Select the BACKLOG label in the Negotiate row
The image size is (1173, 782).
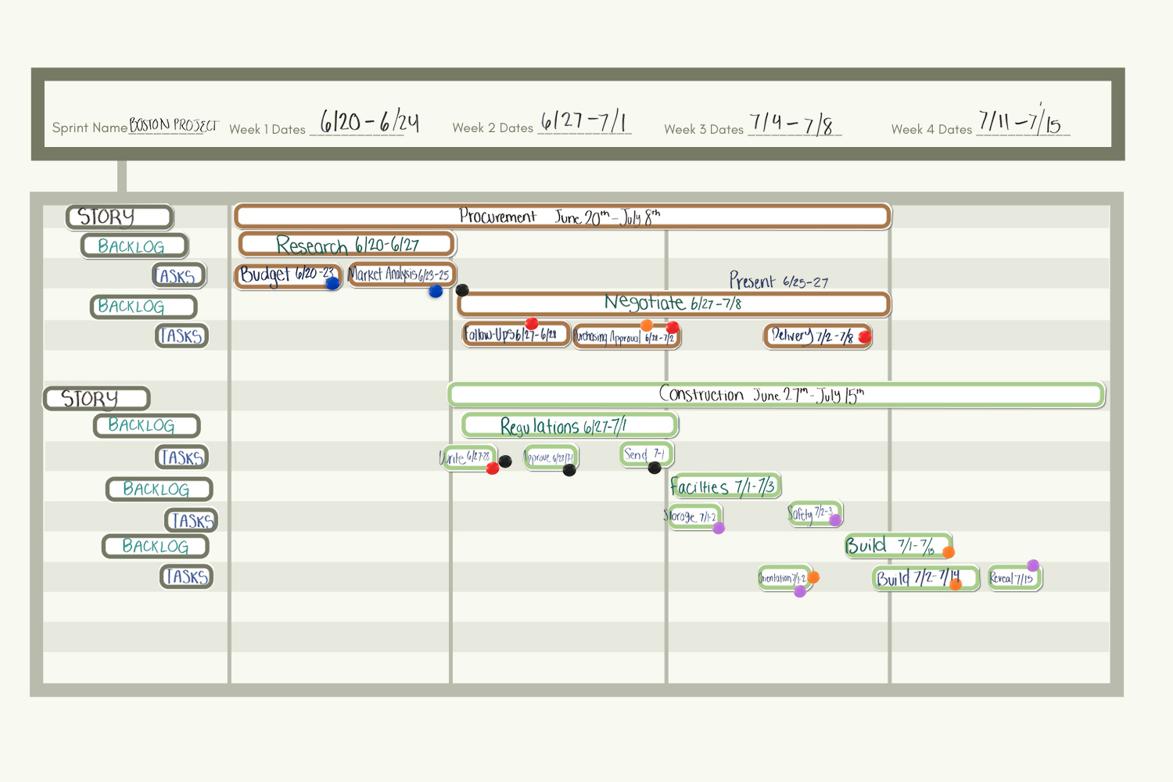pos(143,306)
